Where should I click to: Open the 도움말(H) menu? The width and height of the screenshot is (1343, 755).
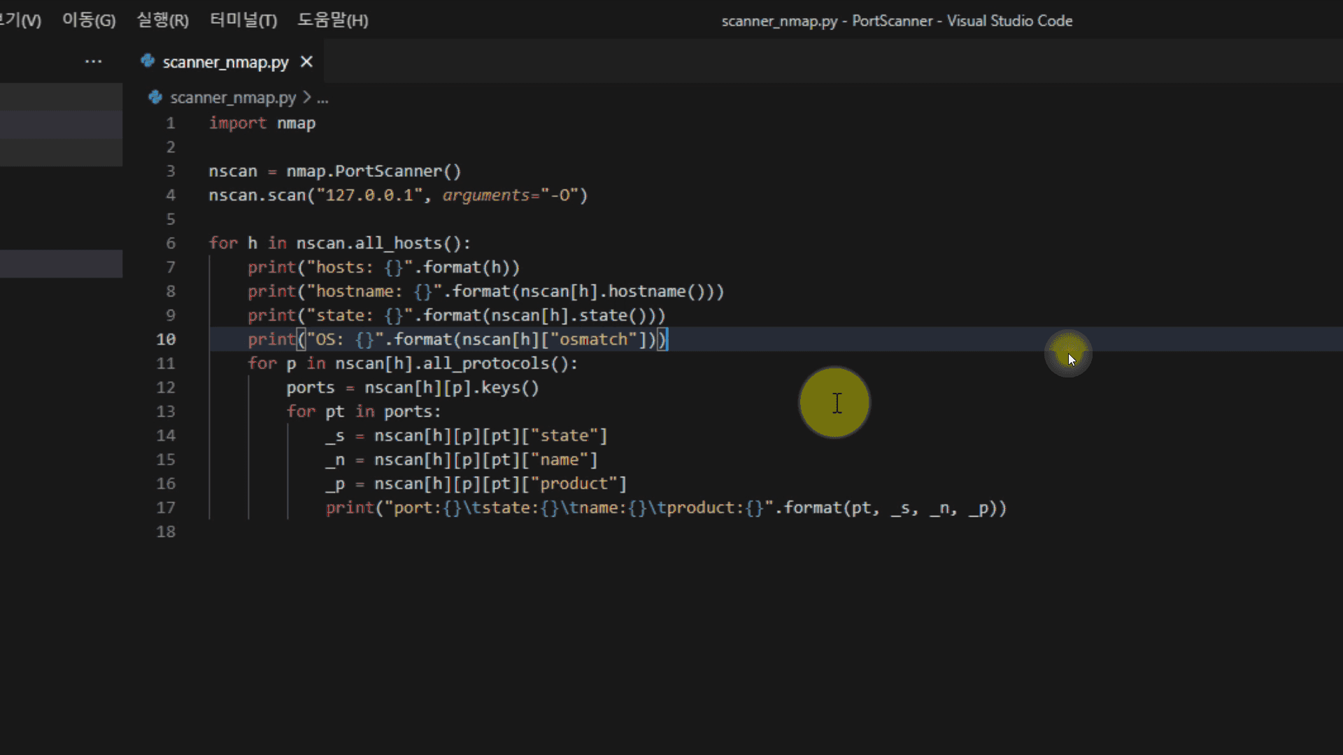(x=332, y=20)
